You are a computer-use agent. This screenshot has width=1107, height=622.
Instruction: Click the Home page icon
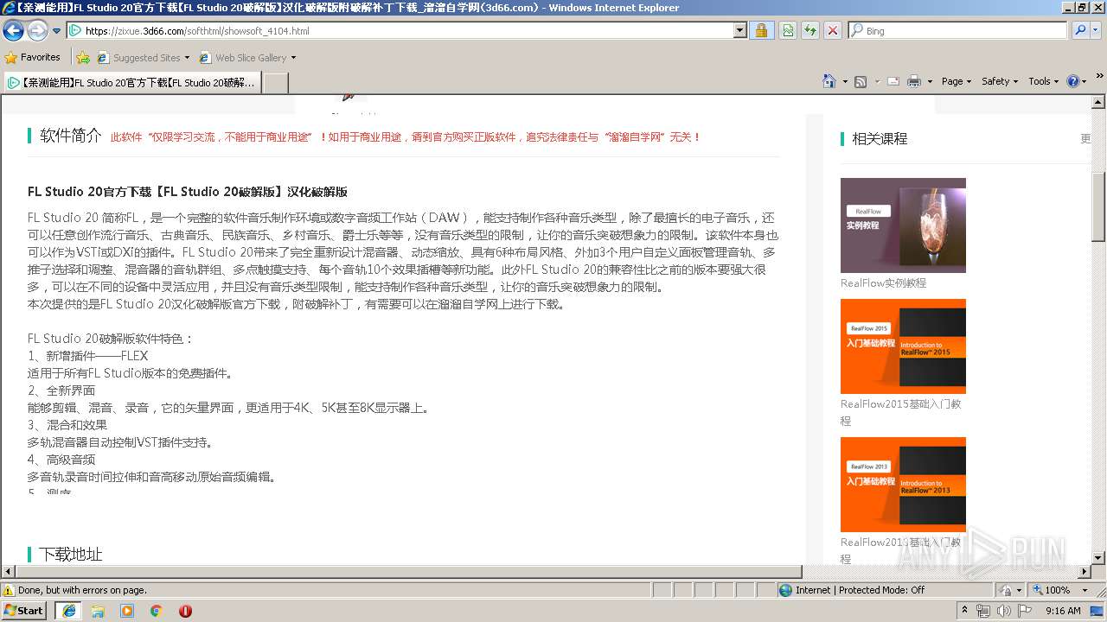point(829,81)
